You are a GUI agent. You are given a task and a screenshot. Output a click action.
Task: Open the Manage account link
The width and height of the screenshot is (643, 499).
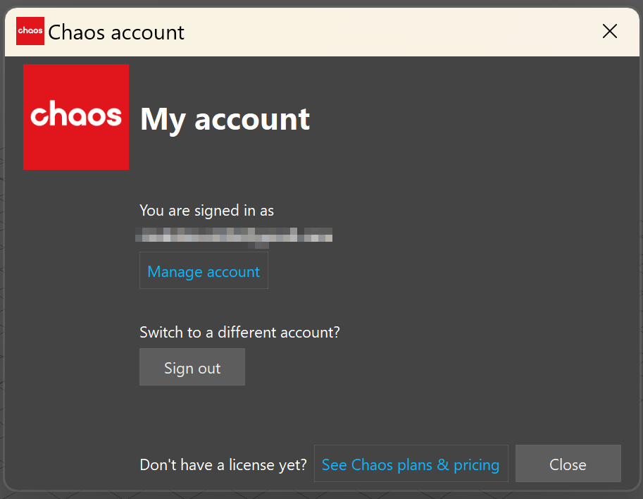(204, 271)
